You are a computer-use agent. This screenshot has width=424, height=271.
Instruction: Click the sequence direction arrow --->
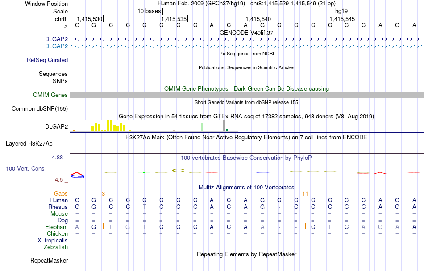63,26
